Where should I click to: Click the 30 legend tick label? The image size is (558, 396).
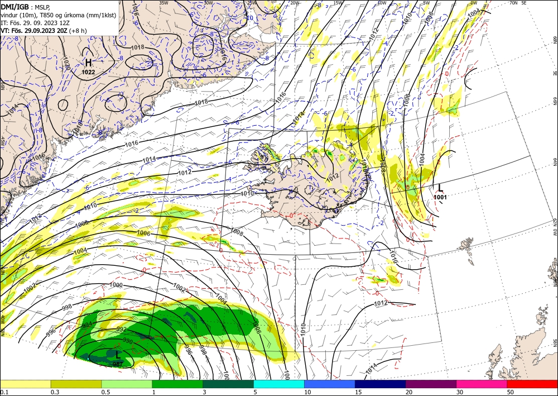click(x=460, y=392)
